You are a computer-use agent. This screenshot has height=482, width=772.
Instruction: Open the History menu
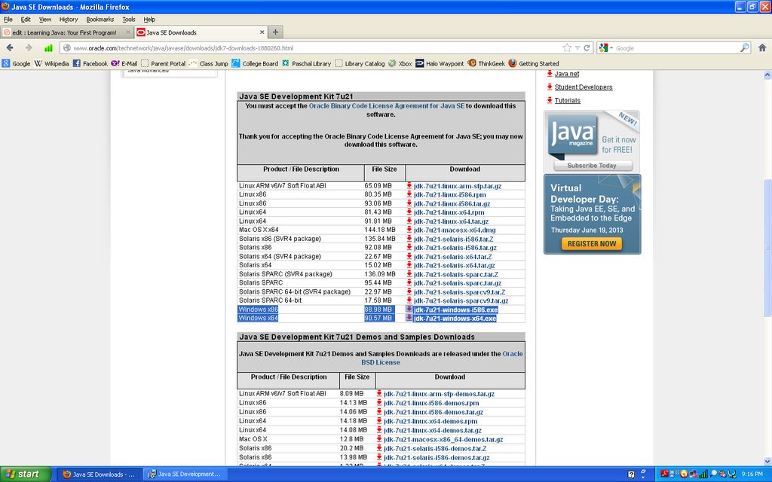click(69, 19)
